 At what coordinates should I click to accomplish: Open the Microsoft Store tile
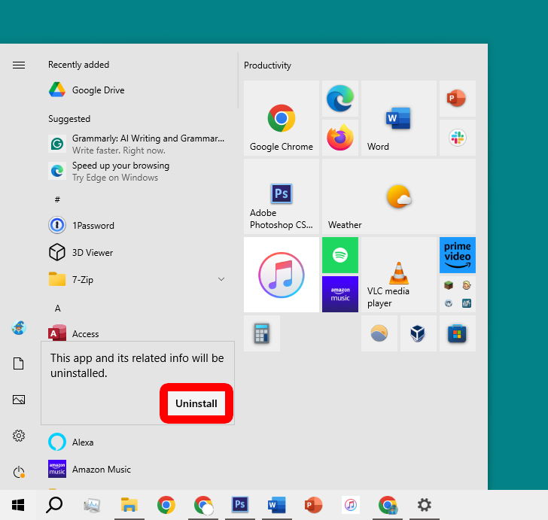[457, 333]
